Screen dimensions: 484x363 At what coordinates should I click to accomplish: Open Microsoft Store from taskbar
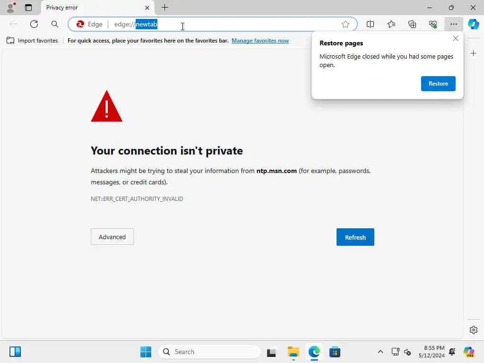click(335, 352)
